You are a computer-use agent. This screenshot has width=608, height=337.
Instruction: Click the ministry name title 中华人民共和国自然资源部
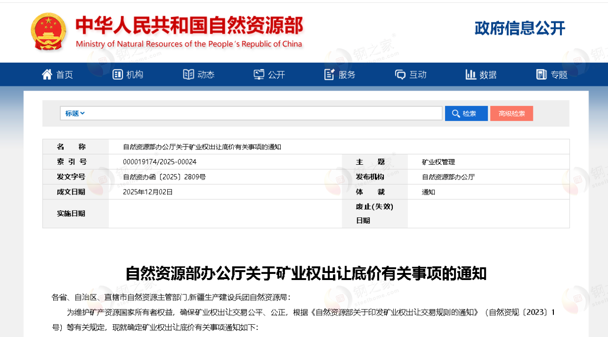click(x=189, y=26)
